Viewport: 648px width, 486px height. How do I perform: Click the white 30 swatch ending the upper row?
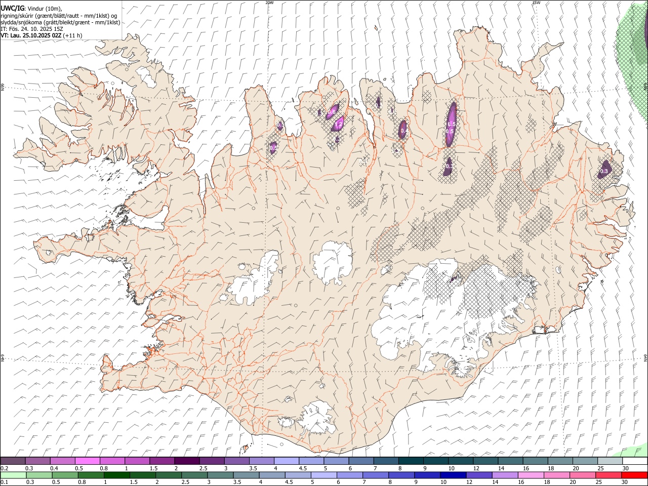tap(635, 461)
